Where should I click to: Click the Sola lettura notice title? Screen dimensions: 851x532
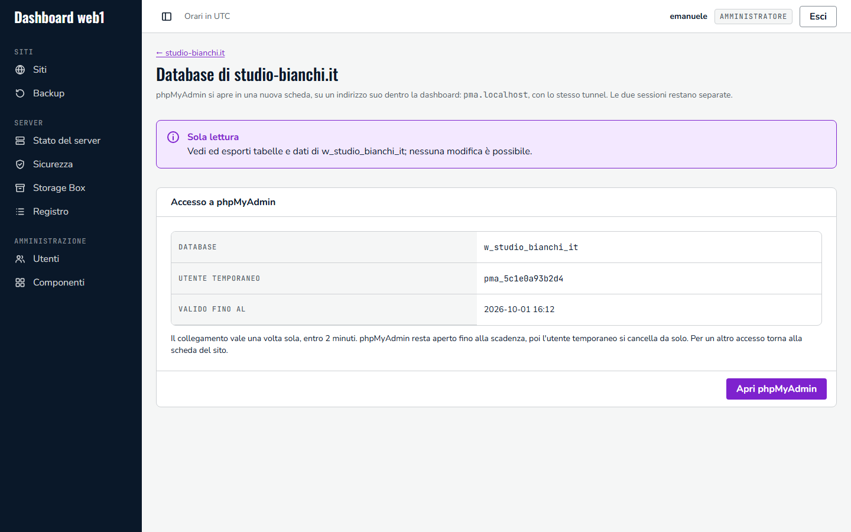point(213,137)
